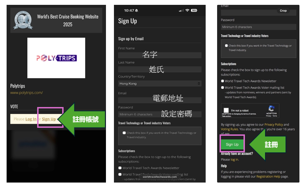Click the Sign Up link under VOTE
Viewport: 305px width, 186px height.
(x=49, y=119)
